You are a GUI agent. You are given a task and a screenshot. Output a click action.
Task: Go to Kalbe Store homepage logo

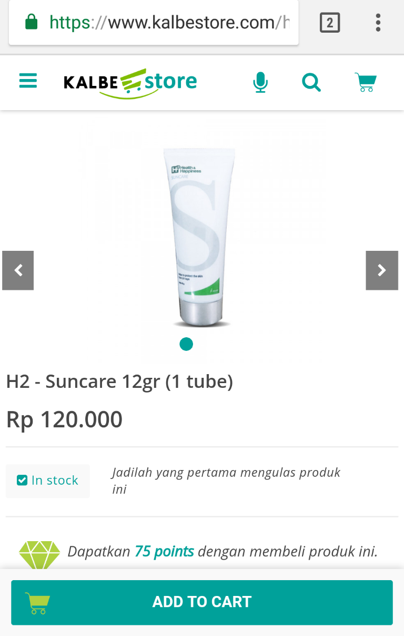click(130, 83)
